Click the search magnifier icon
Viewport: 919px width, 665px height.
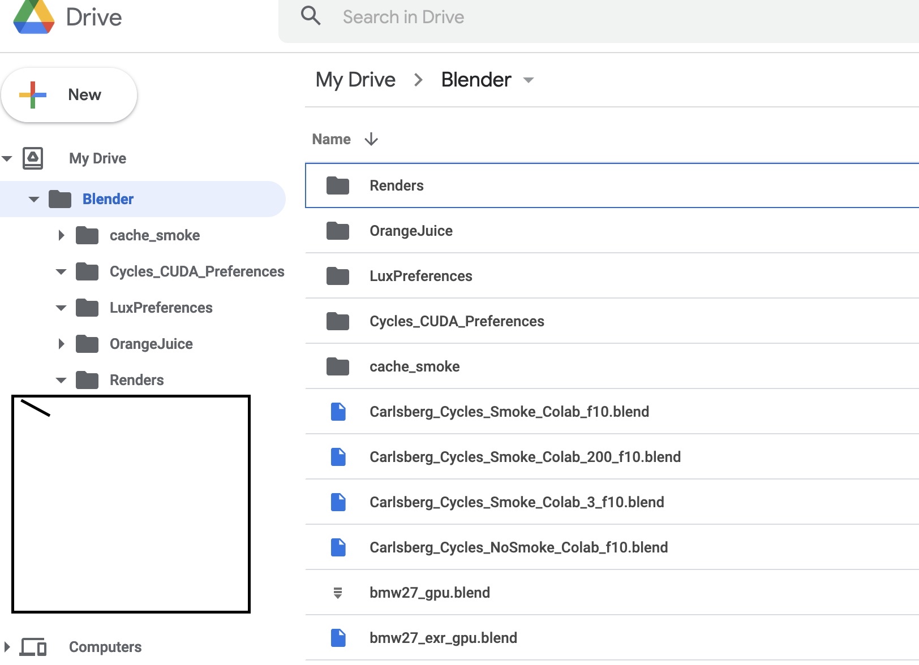(x=311, y=16)
